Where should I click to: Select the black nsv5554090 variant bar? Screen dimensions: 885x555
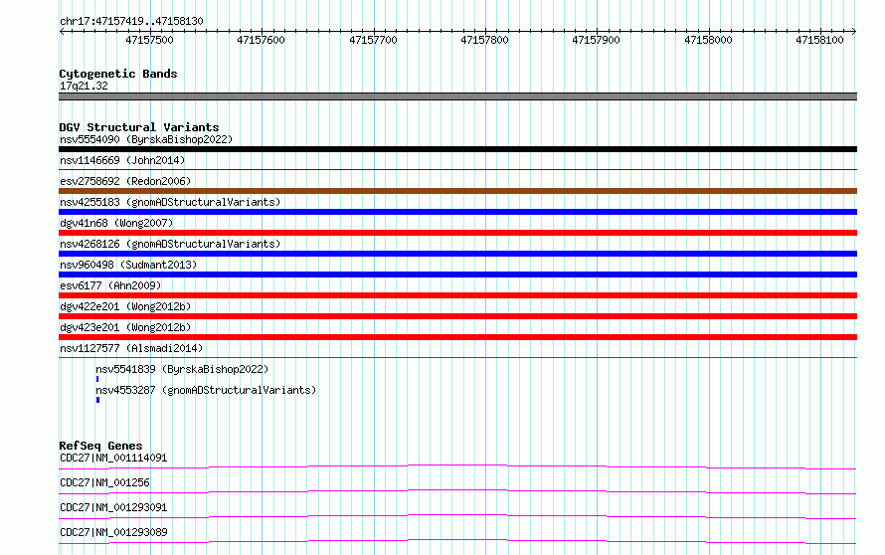[x=457, y=149]
